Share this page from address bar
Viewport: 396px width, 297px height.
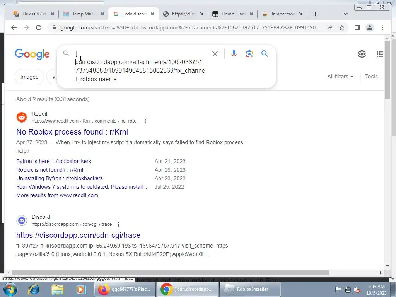pos(329,27)
